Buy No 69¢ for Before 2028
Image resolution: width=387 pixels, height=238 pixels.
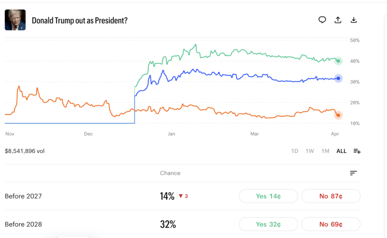tap(331, 224)
